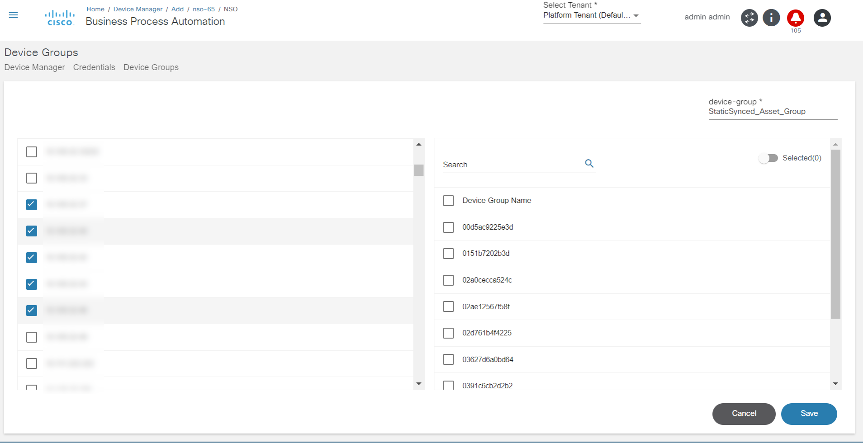863x443 pixels.
Task: Switch to the Device Manager tab
Action: pos(34,67)
